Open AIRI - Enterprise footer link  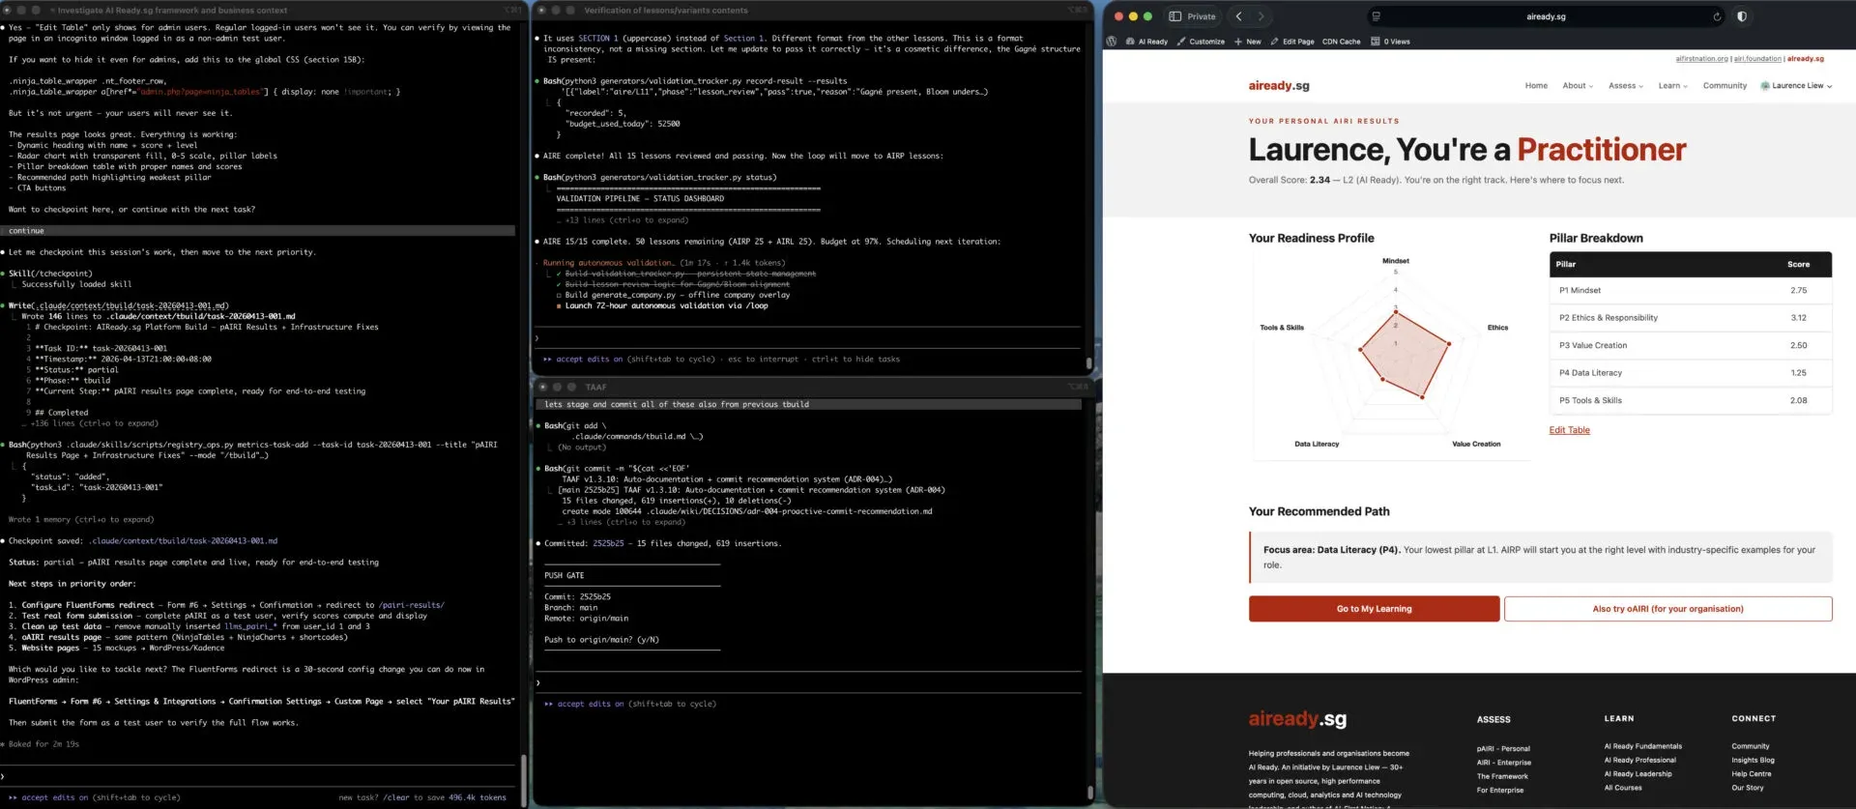[1503, 763]
